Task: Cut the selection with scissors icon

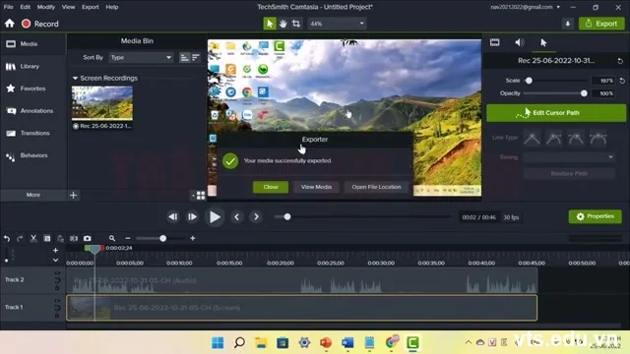Action: click(x=33, y=238)
